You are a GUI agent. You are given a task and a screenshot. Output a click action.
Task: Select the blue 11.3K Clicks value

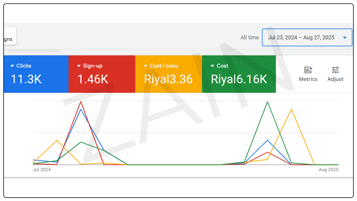click(x=26, y=79)
